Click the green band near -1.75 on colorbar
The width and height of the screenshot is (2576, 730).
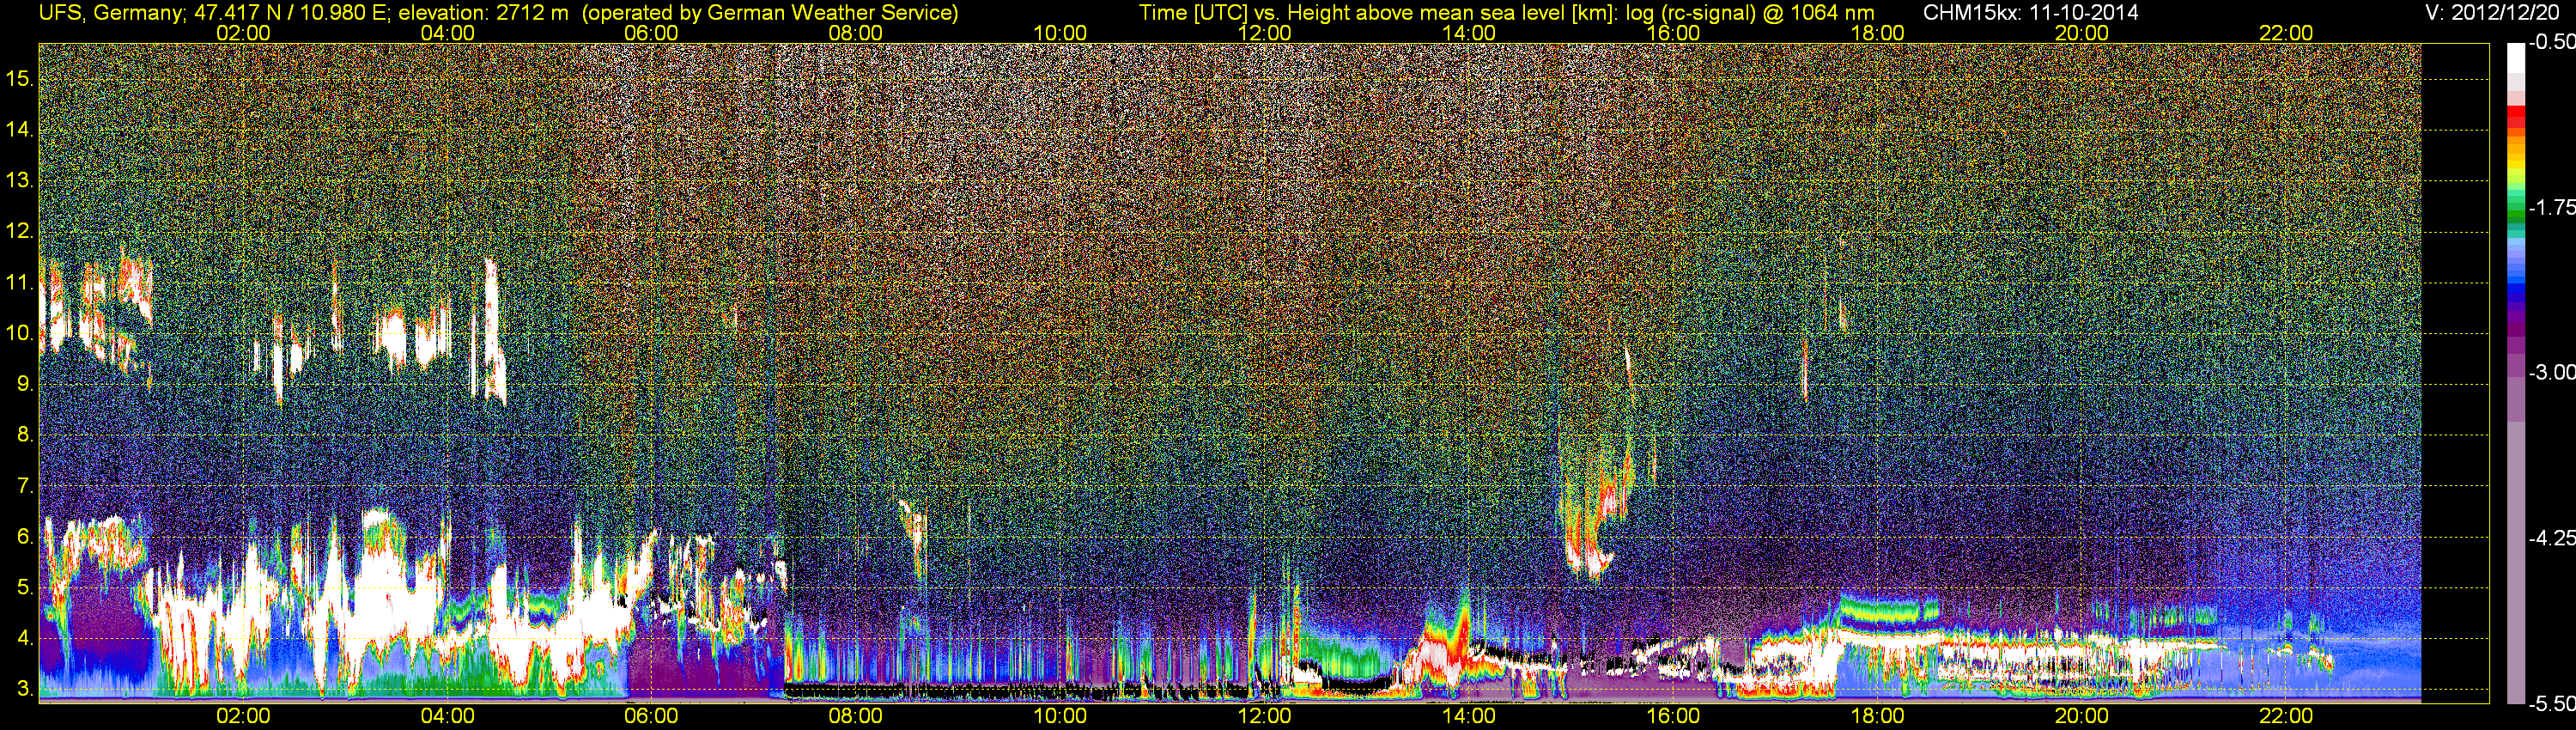pyautogui.click(x=2516, y=212)
